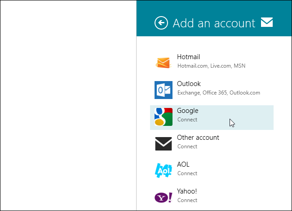Click the black envelope Other account icon
292x211 pixels.
click(x=164, y=143)
